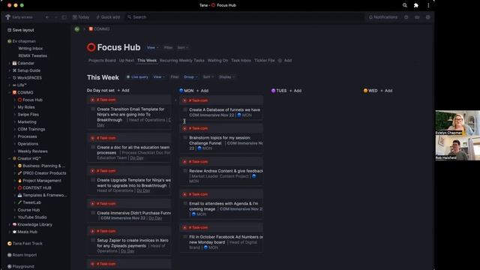
Task: Expand My Roles in the sidebar
Action: (x=15, y=107)
